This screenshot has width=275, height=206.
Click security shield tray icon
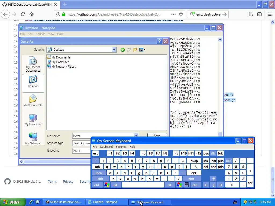(x=245, y=202)
